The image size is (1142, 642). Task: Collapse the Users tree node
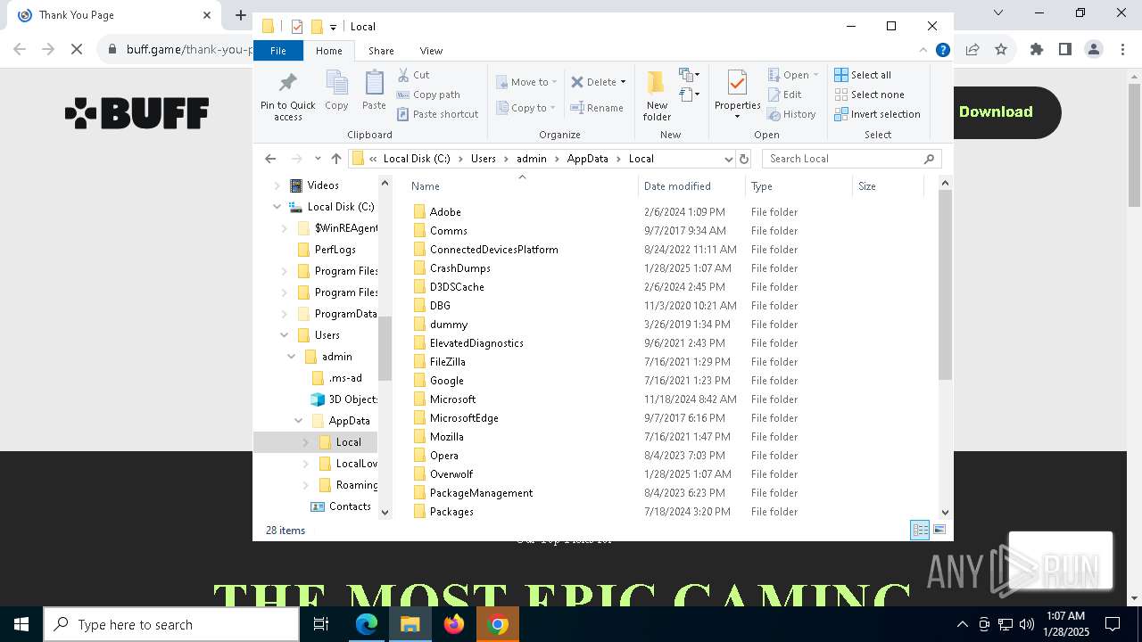click(285, 335)
